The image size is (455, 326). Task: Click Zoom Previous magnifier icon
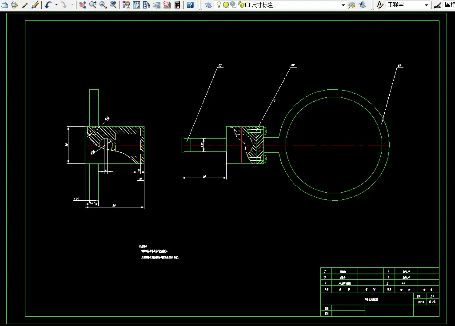(113, 5)
